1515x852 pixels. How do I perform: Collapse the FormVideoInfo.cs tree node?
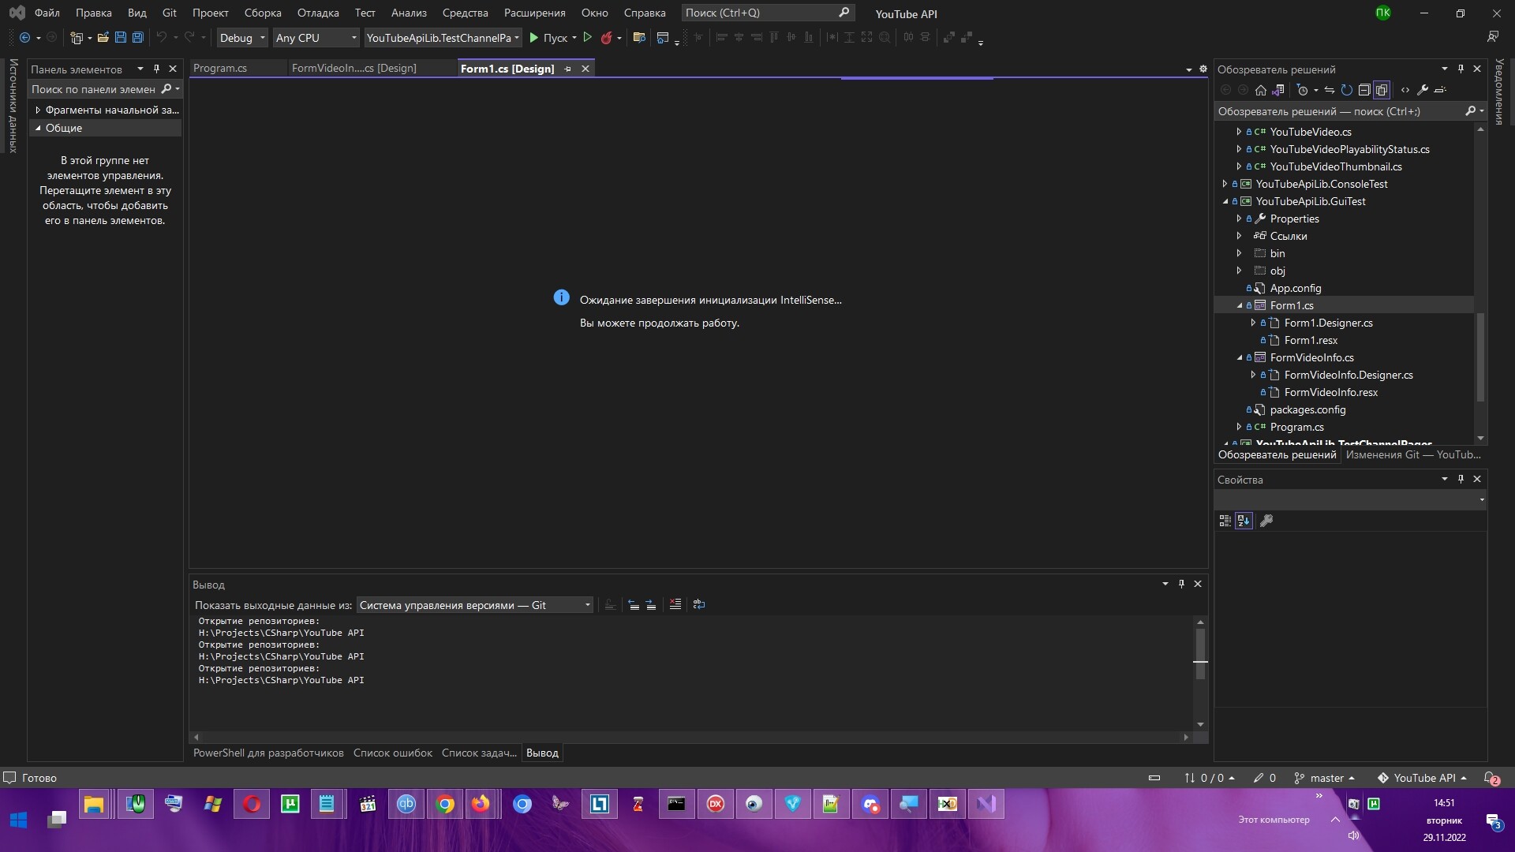pyautogui.click(x=1240, y=357)
